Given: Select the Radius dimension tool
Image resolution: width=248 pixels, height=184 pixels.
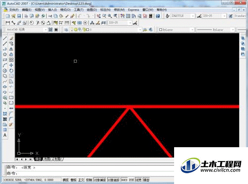Looking at the screenshot, I should (32, 23).
